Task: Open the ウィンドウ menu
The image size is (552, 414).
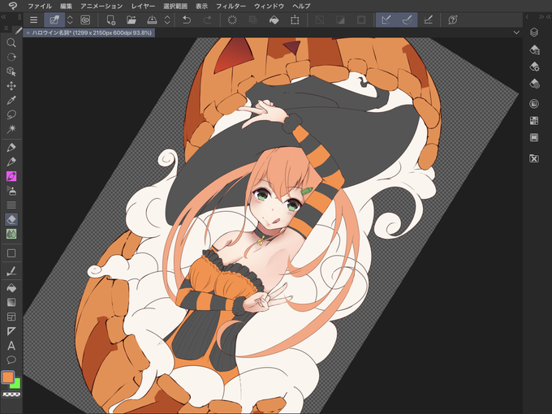Action: [x=269, y=6]
